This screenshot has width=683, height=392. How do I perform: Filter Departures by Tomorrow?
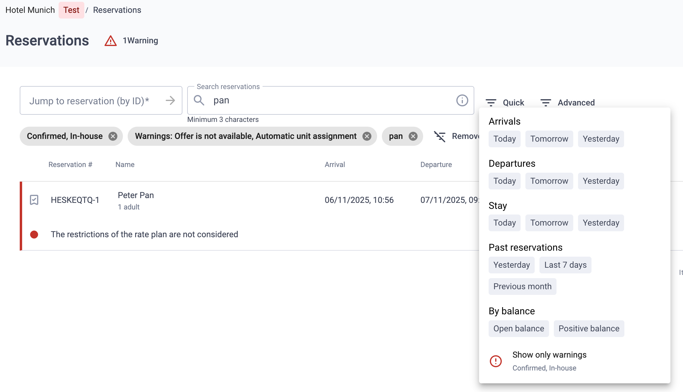pos(549,181)
